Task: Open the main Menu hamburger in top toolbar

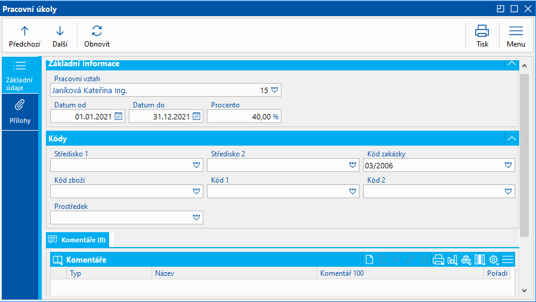Action: (516, 36)
